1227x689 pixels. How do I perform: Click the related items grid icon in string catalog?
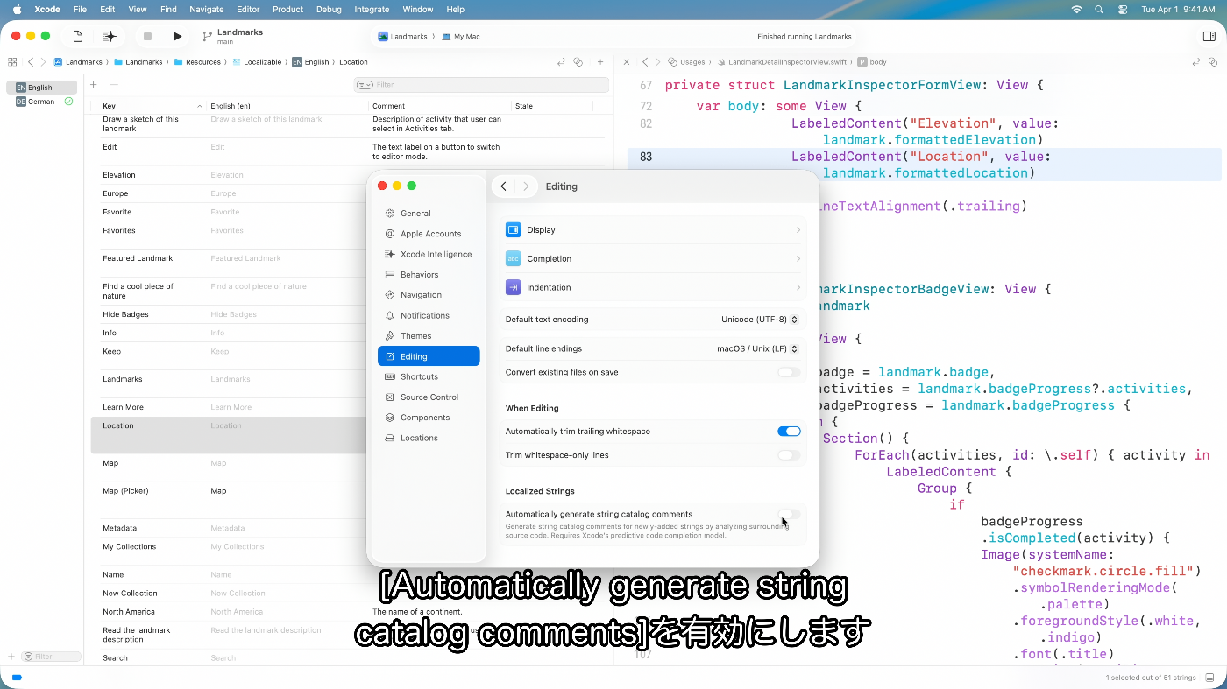point(13,62)
